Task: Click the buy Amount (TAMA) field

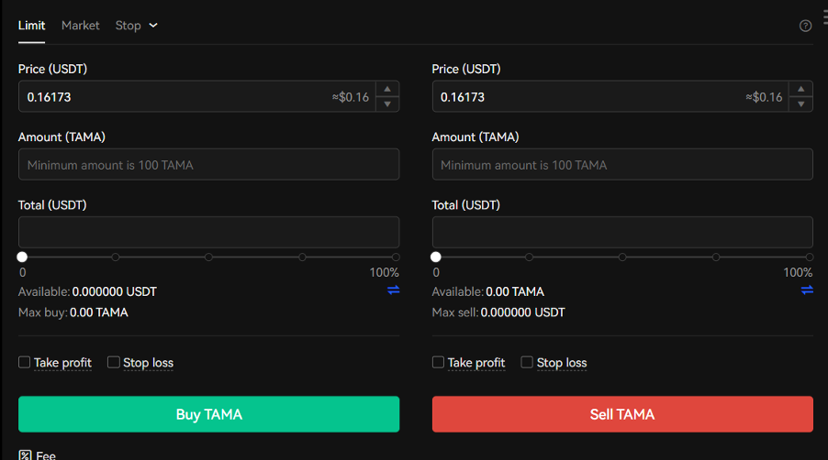Action: 208,164
